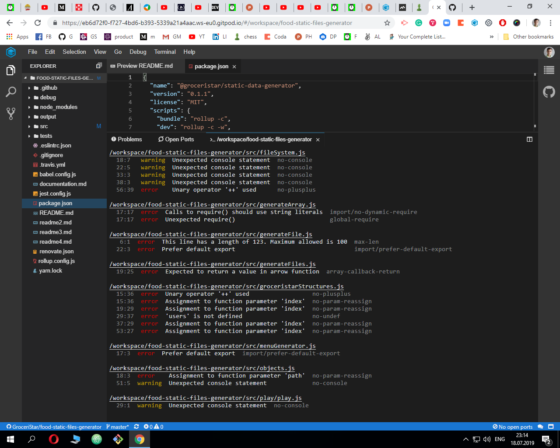Viewport: 560px width, 448px height.
Task: Bookmark this page with the star icon
Action: pos(387,23)
